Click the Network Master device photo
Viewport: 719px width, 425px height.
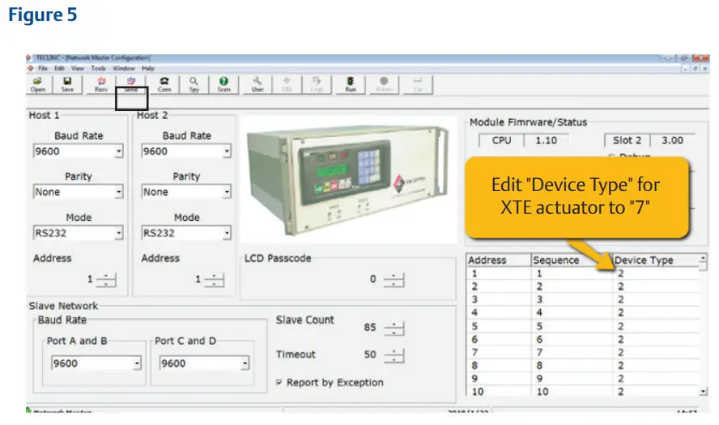click(x=348, y=179)
